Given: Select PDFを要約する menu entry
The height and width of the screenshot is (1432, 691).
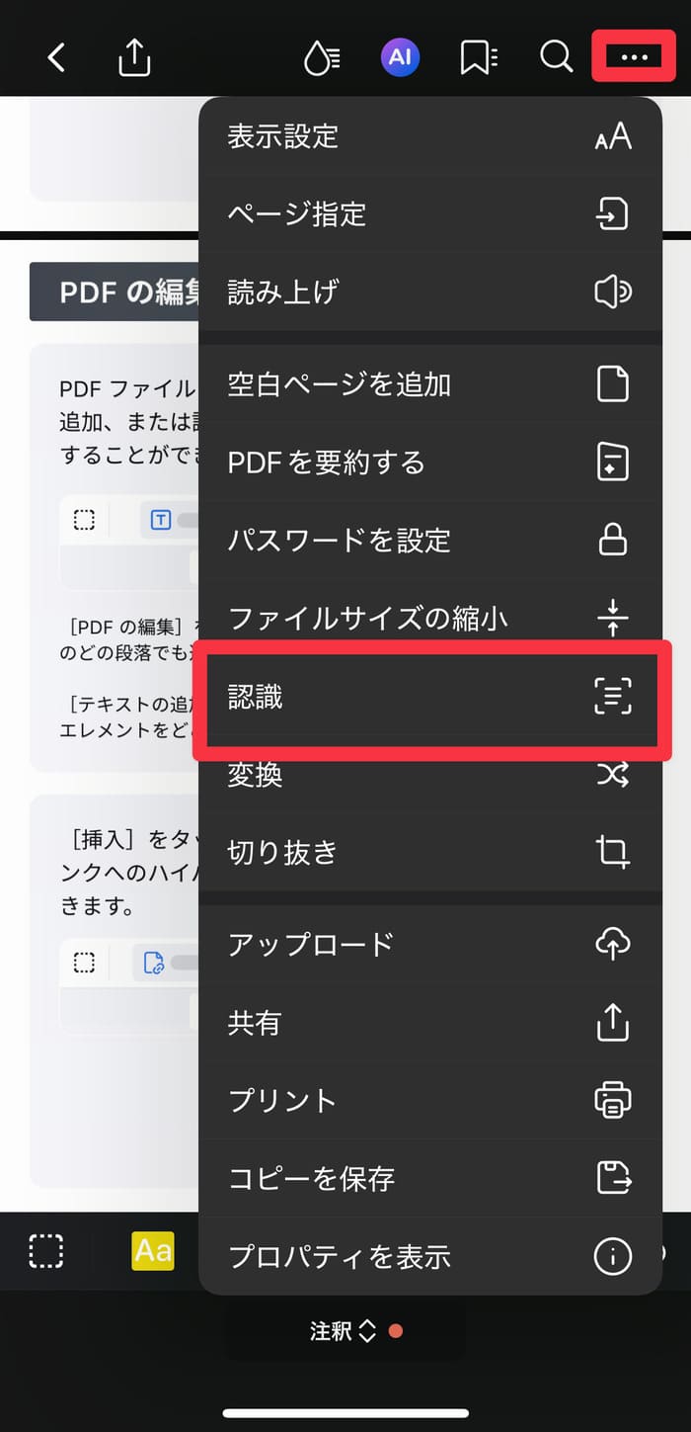Looking at the screenshot, I should tap(430, 463).
